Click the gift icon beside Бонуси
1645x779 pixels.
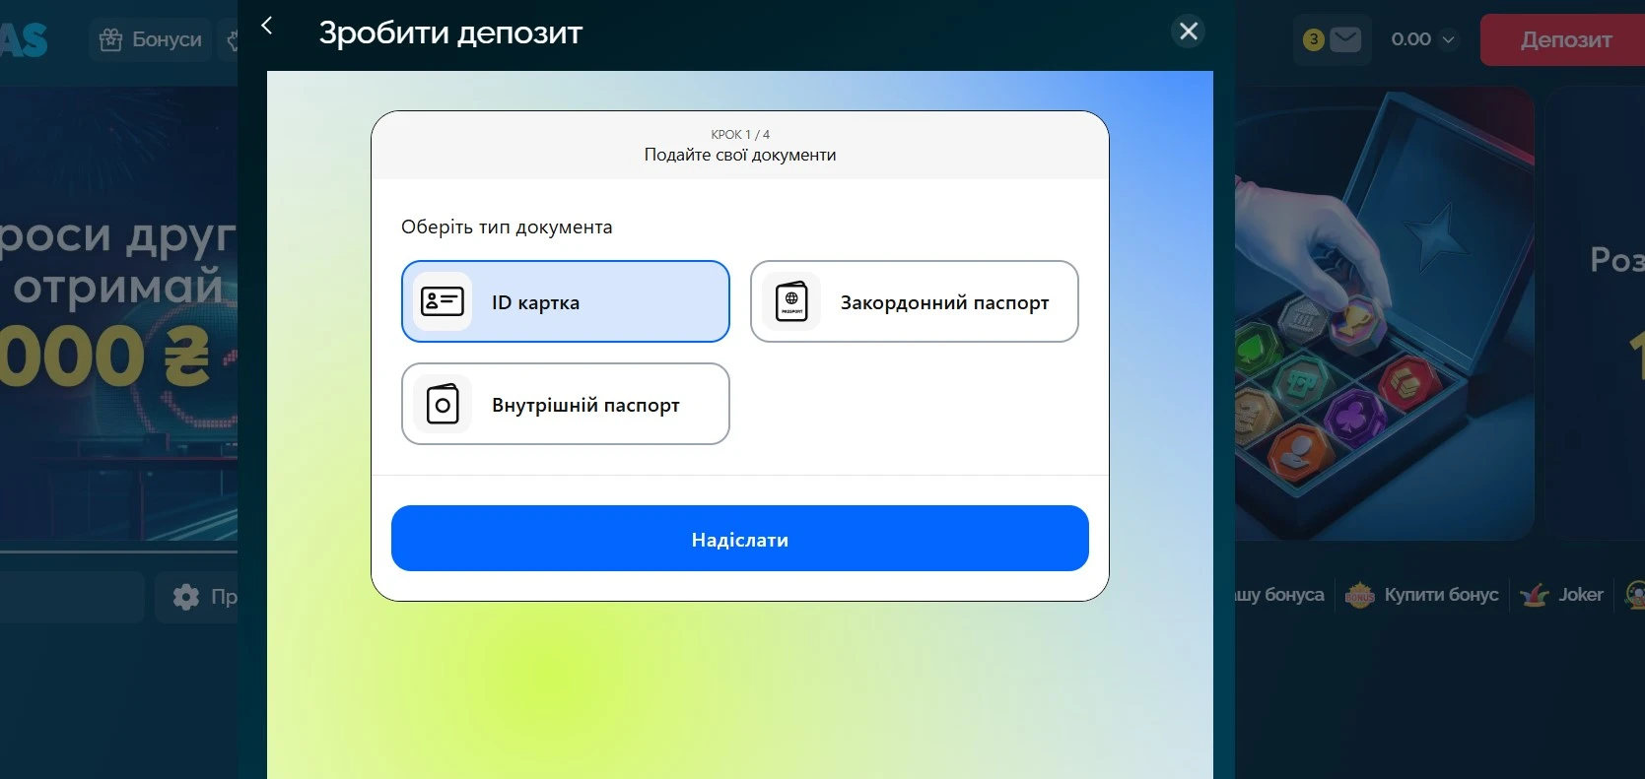coord(111,39)
